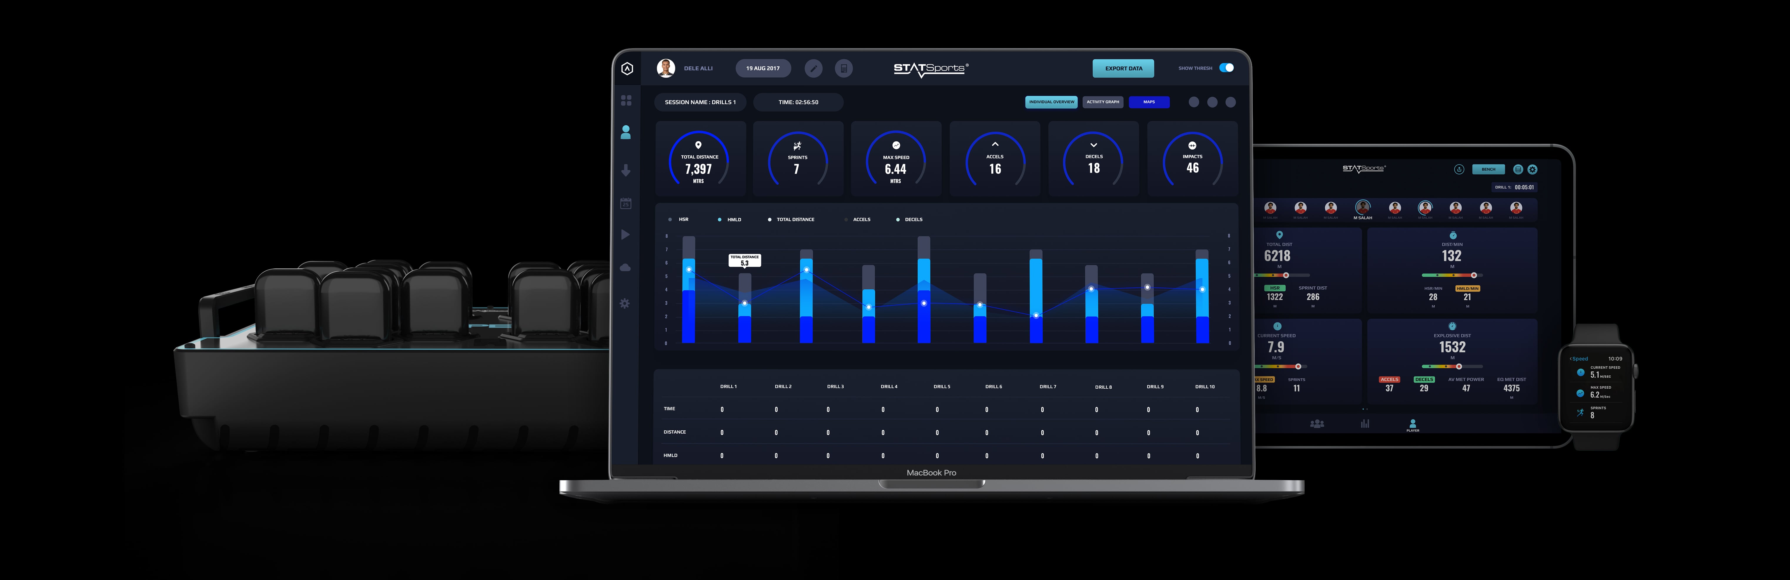Tap the stopwatch icon above Dist/Min on tablet
This screenshot has width=1790, height=580.
1452,235
